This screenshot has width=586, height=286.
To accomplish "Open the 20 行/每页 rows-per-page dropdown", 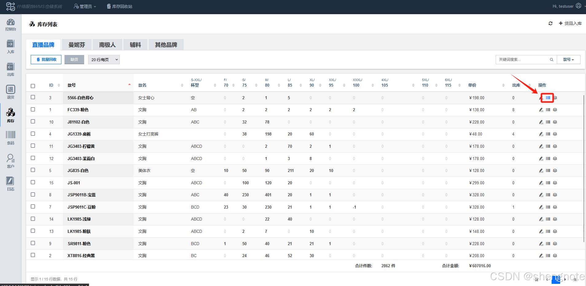I will [104, 60].
